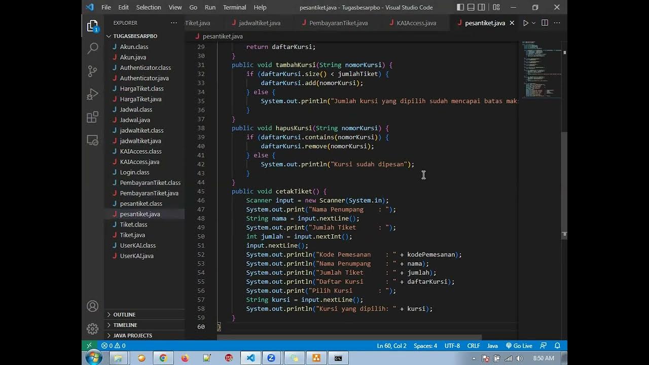Viewport: 649px width, 365px height.
Task: Open the Explorer view in activity bar
Action: [92, 26]
